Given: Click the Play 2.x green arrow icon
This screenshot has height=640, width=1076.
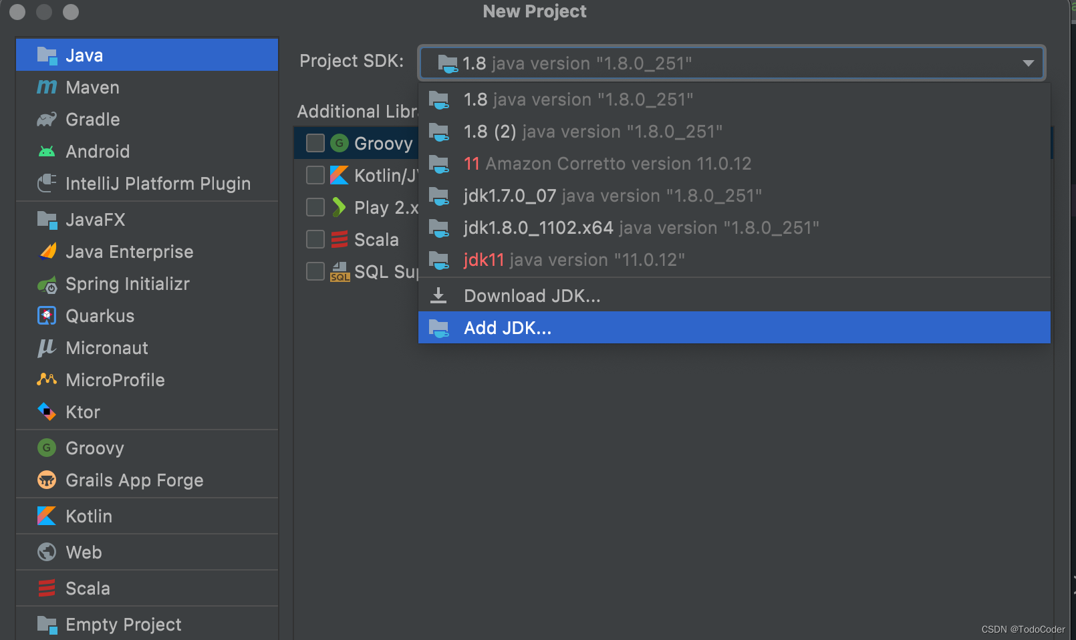Looking at the screenshot, I should point(339,207).
